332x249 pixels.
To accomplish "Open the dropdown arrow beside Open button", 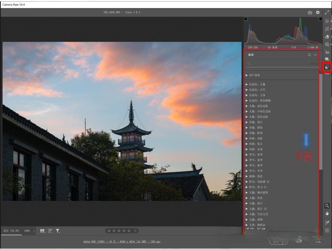I will click(x=285, y=242).
